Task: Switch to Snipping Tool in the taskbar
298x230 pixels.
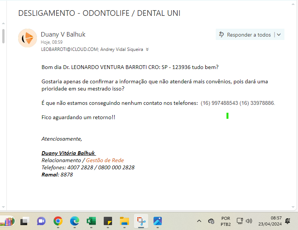Action: tap(141, 221)
